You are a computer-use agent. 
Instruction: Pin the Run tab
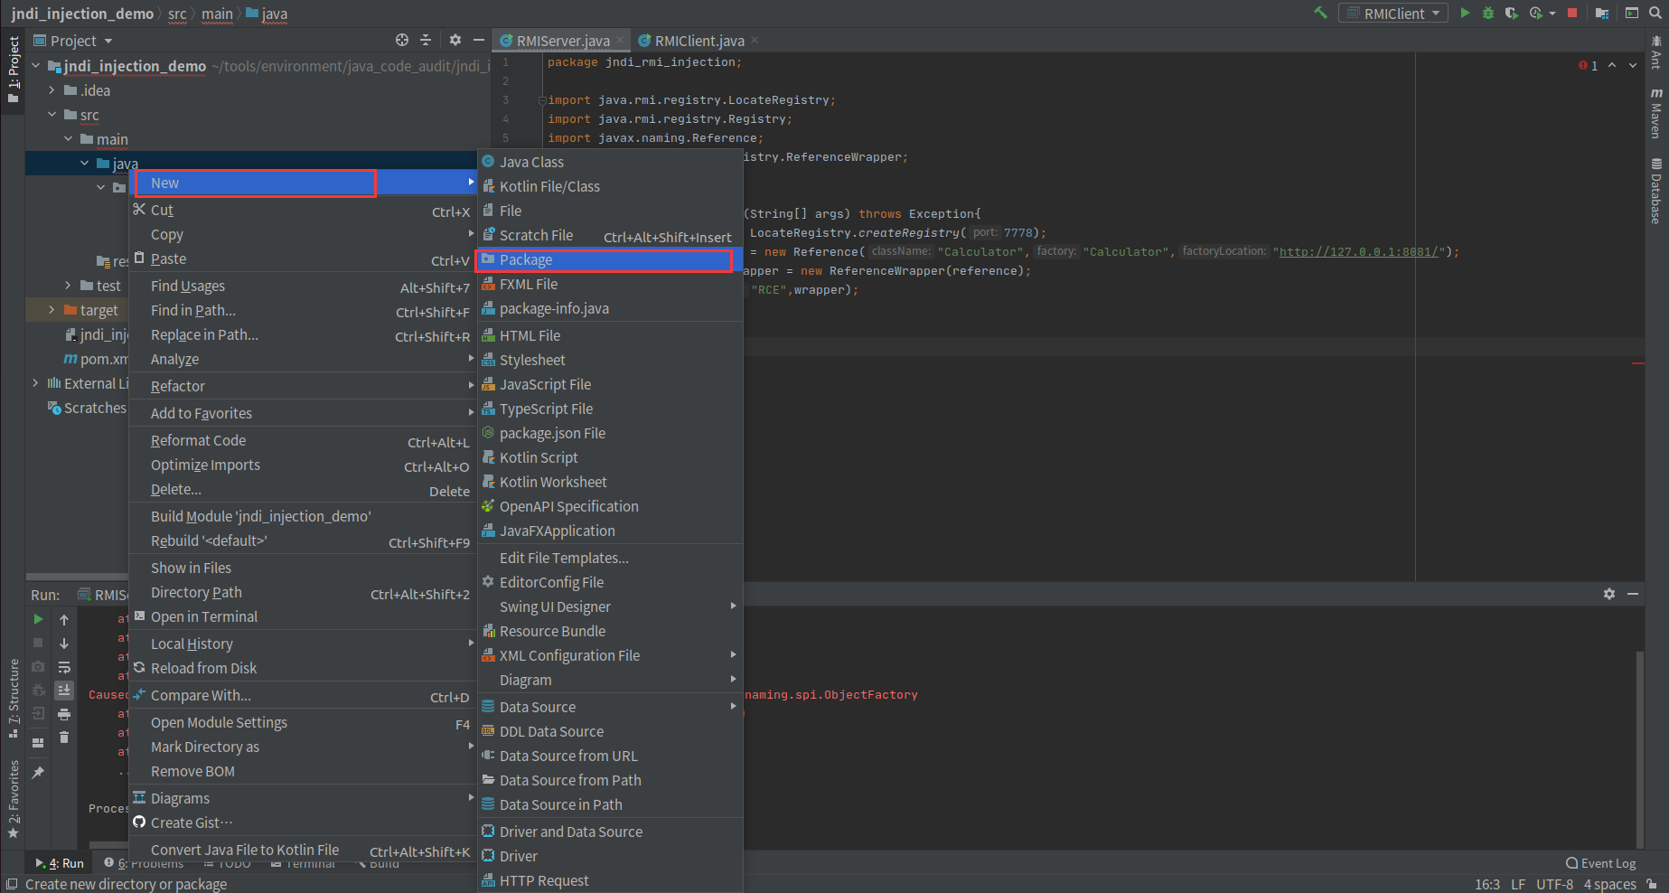pyautogui.click(x=38, y=773)
